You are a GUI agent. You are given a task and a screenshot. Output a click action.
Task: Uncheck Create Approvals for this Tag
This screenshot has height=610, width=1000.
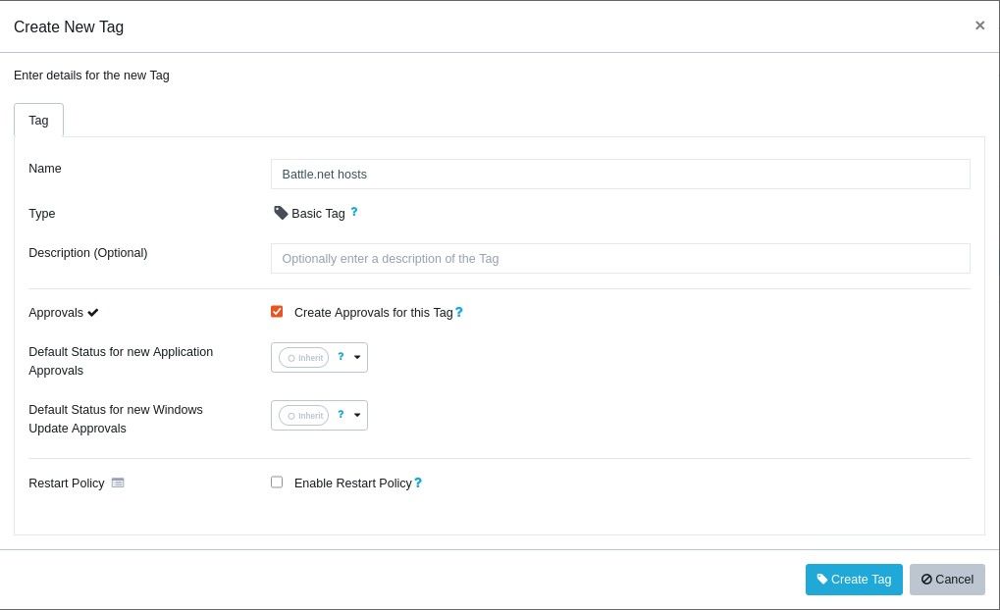pyautogui.click(x=277, y=312)
